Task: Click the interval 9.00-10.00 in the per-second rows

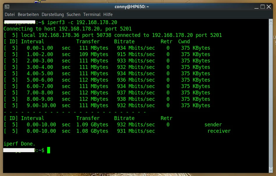Action: (41, 105)
